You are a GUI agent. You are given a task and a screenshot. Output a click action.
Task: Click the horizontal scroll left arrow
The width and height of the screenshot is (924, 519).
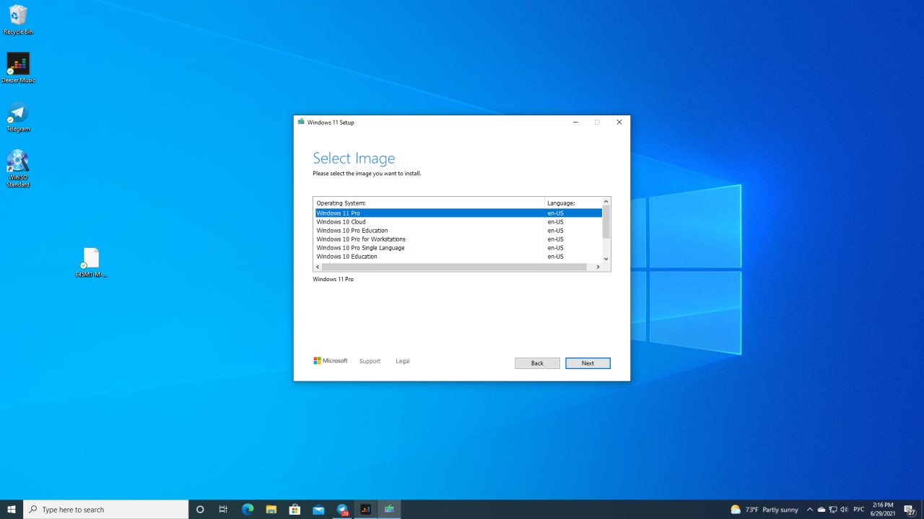pyautogui.click(x=318, y=267)
